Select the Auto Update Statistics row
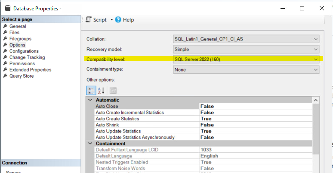Viewport: 333px width, 173px height. coord(203,131)
